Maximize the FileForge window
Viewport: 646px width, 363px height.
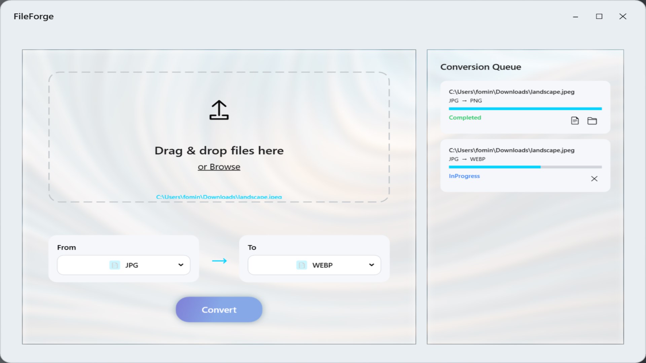599,16
